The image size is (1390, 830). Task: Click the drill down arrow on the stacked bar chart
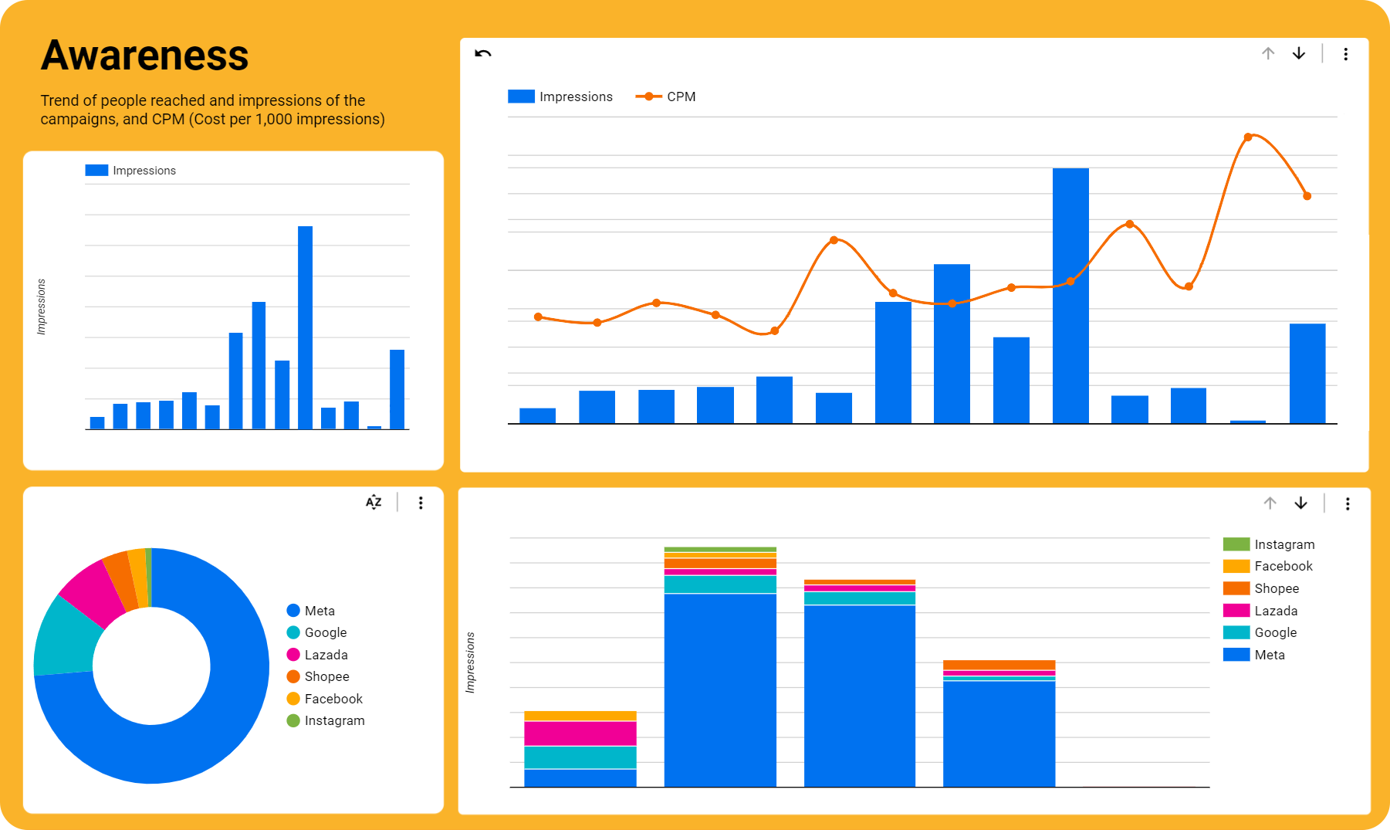point(1301,503)
